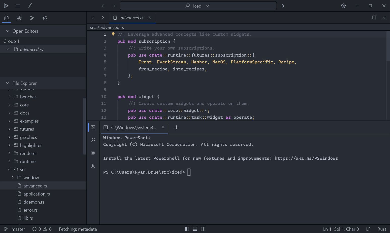
Task: Click the file explorer vertical scrollbar
Action: click(84, 126)
